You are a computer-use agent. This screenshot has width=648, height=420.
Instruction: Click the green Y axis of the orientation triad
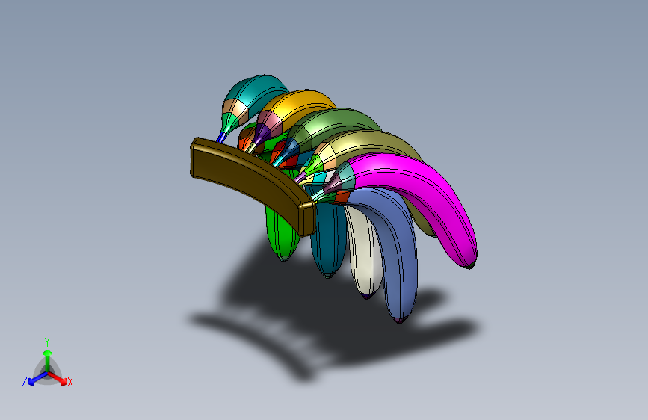pos(48,361)
